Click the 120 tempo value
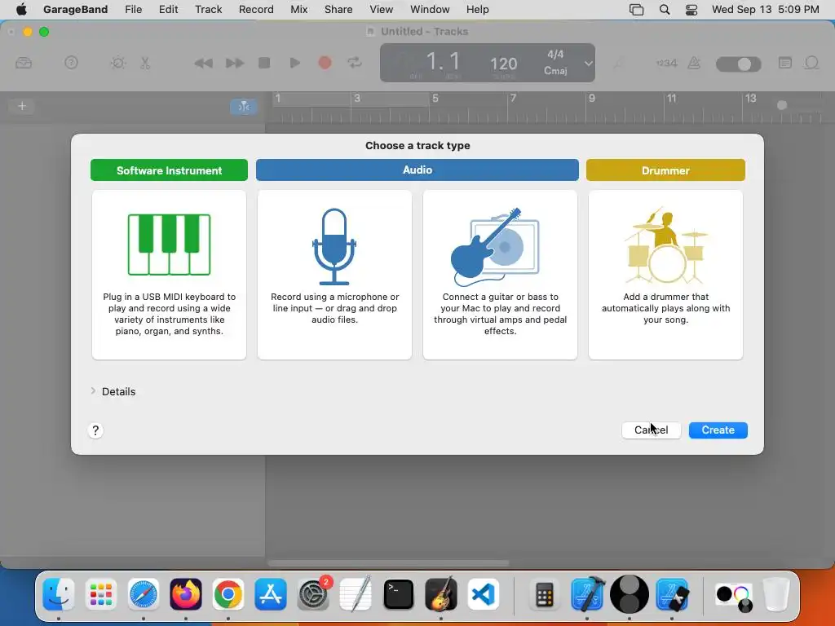 [503, 64]
